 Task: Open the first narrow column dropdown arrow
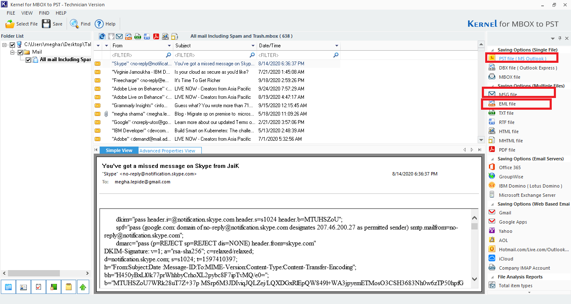click(98, 46)
